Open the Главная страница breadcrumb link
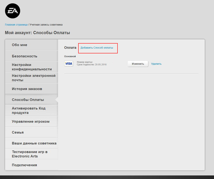Viewport: 214px width, 179px height. (x=16, y=25)
